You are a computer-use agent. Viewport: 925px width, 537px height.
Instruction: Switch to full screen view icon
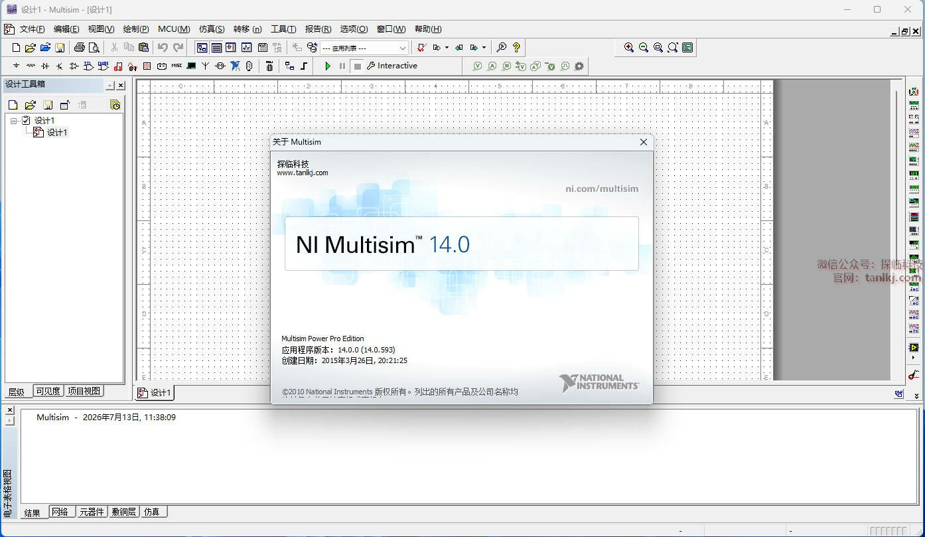687,48
